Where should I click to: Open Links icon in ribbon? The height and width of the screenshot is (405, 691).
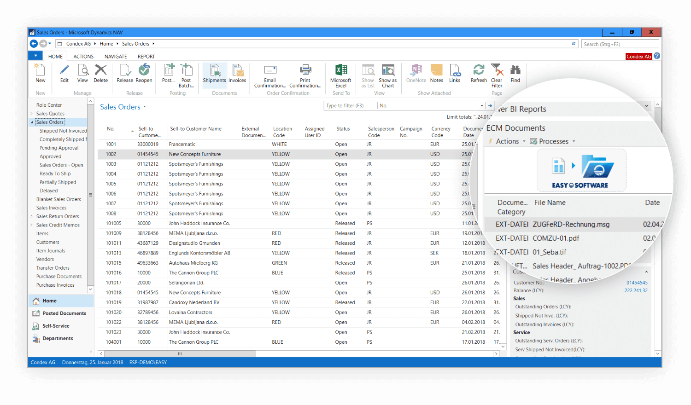click(x=455, y=70)
